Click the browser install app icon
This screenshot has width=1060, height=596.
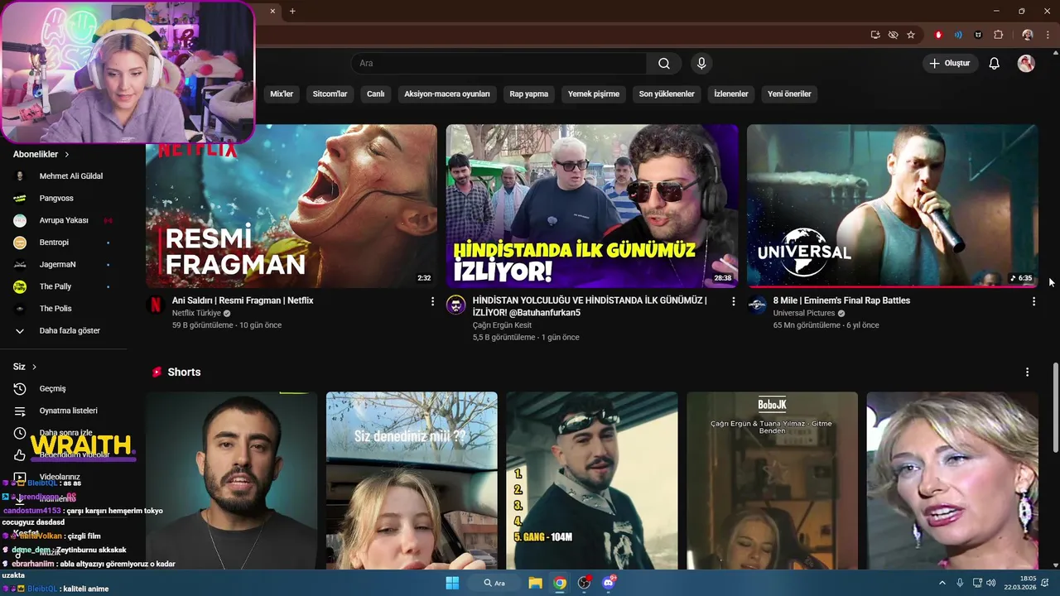[x=875, y=35]
